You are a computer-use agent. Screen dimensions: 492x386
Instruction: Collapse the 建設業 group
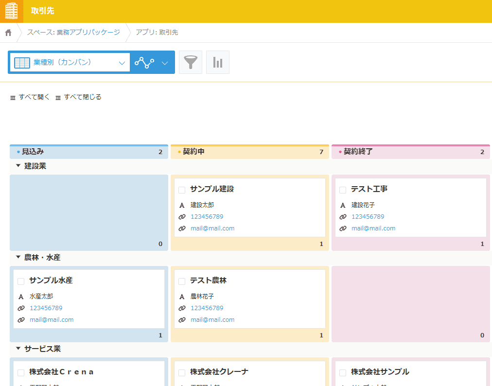click(x=18, y=165)
